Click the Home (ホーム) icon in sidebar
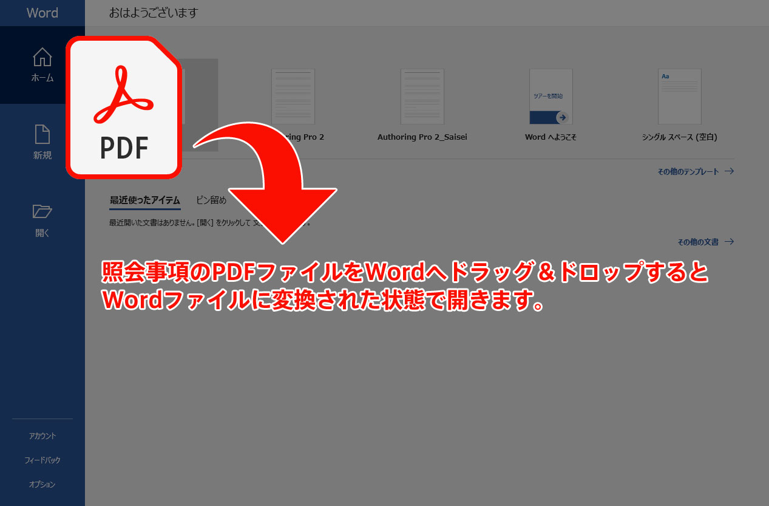 click(42, 58)
